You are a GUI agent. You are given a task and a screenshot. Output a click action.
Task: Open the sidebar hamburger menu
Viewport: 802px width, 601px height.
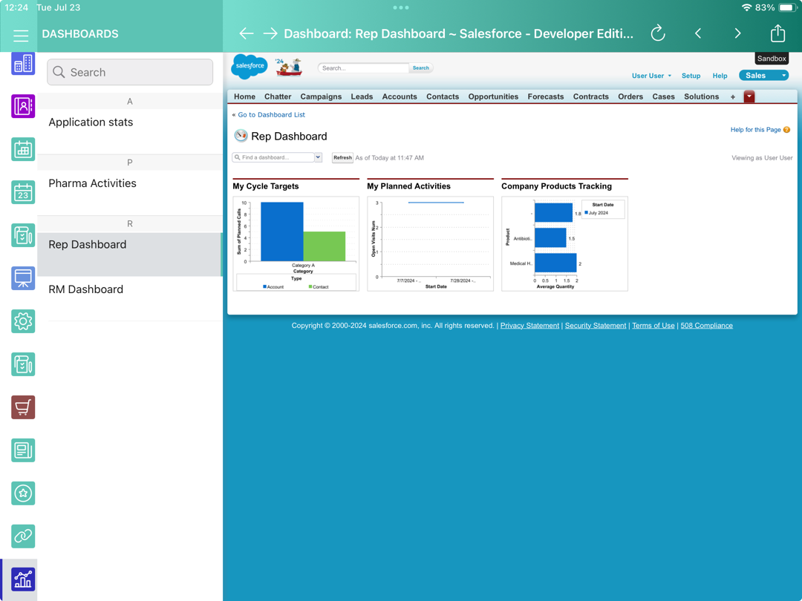click(20, 36)
